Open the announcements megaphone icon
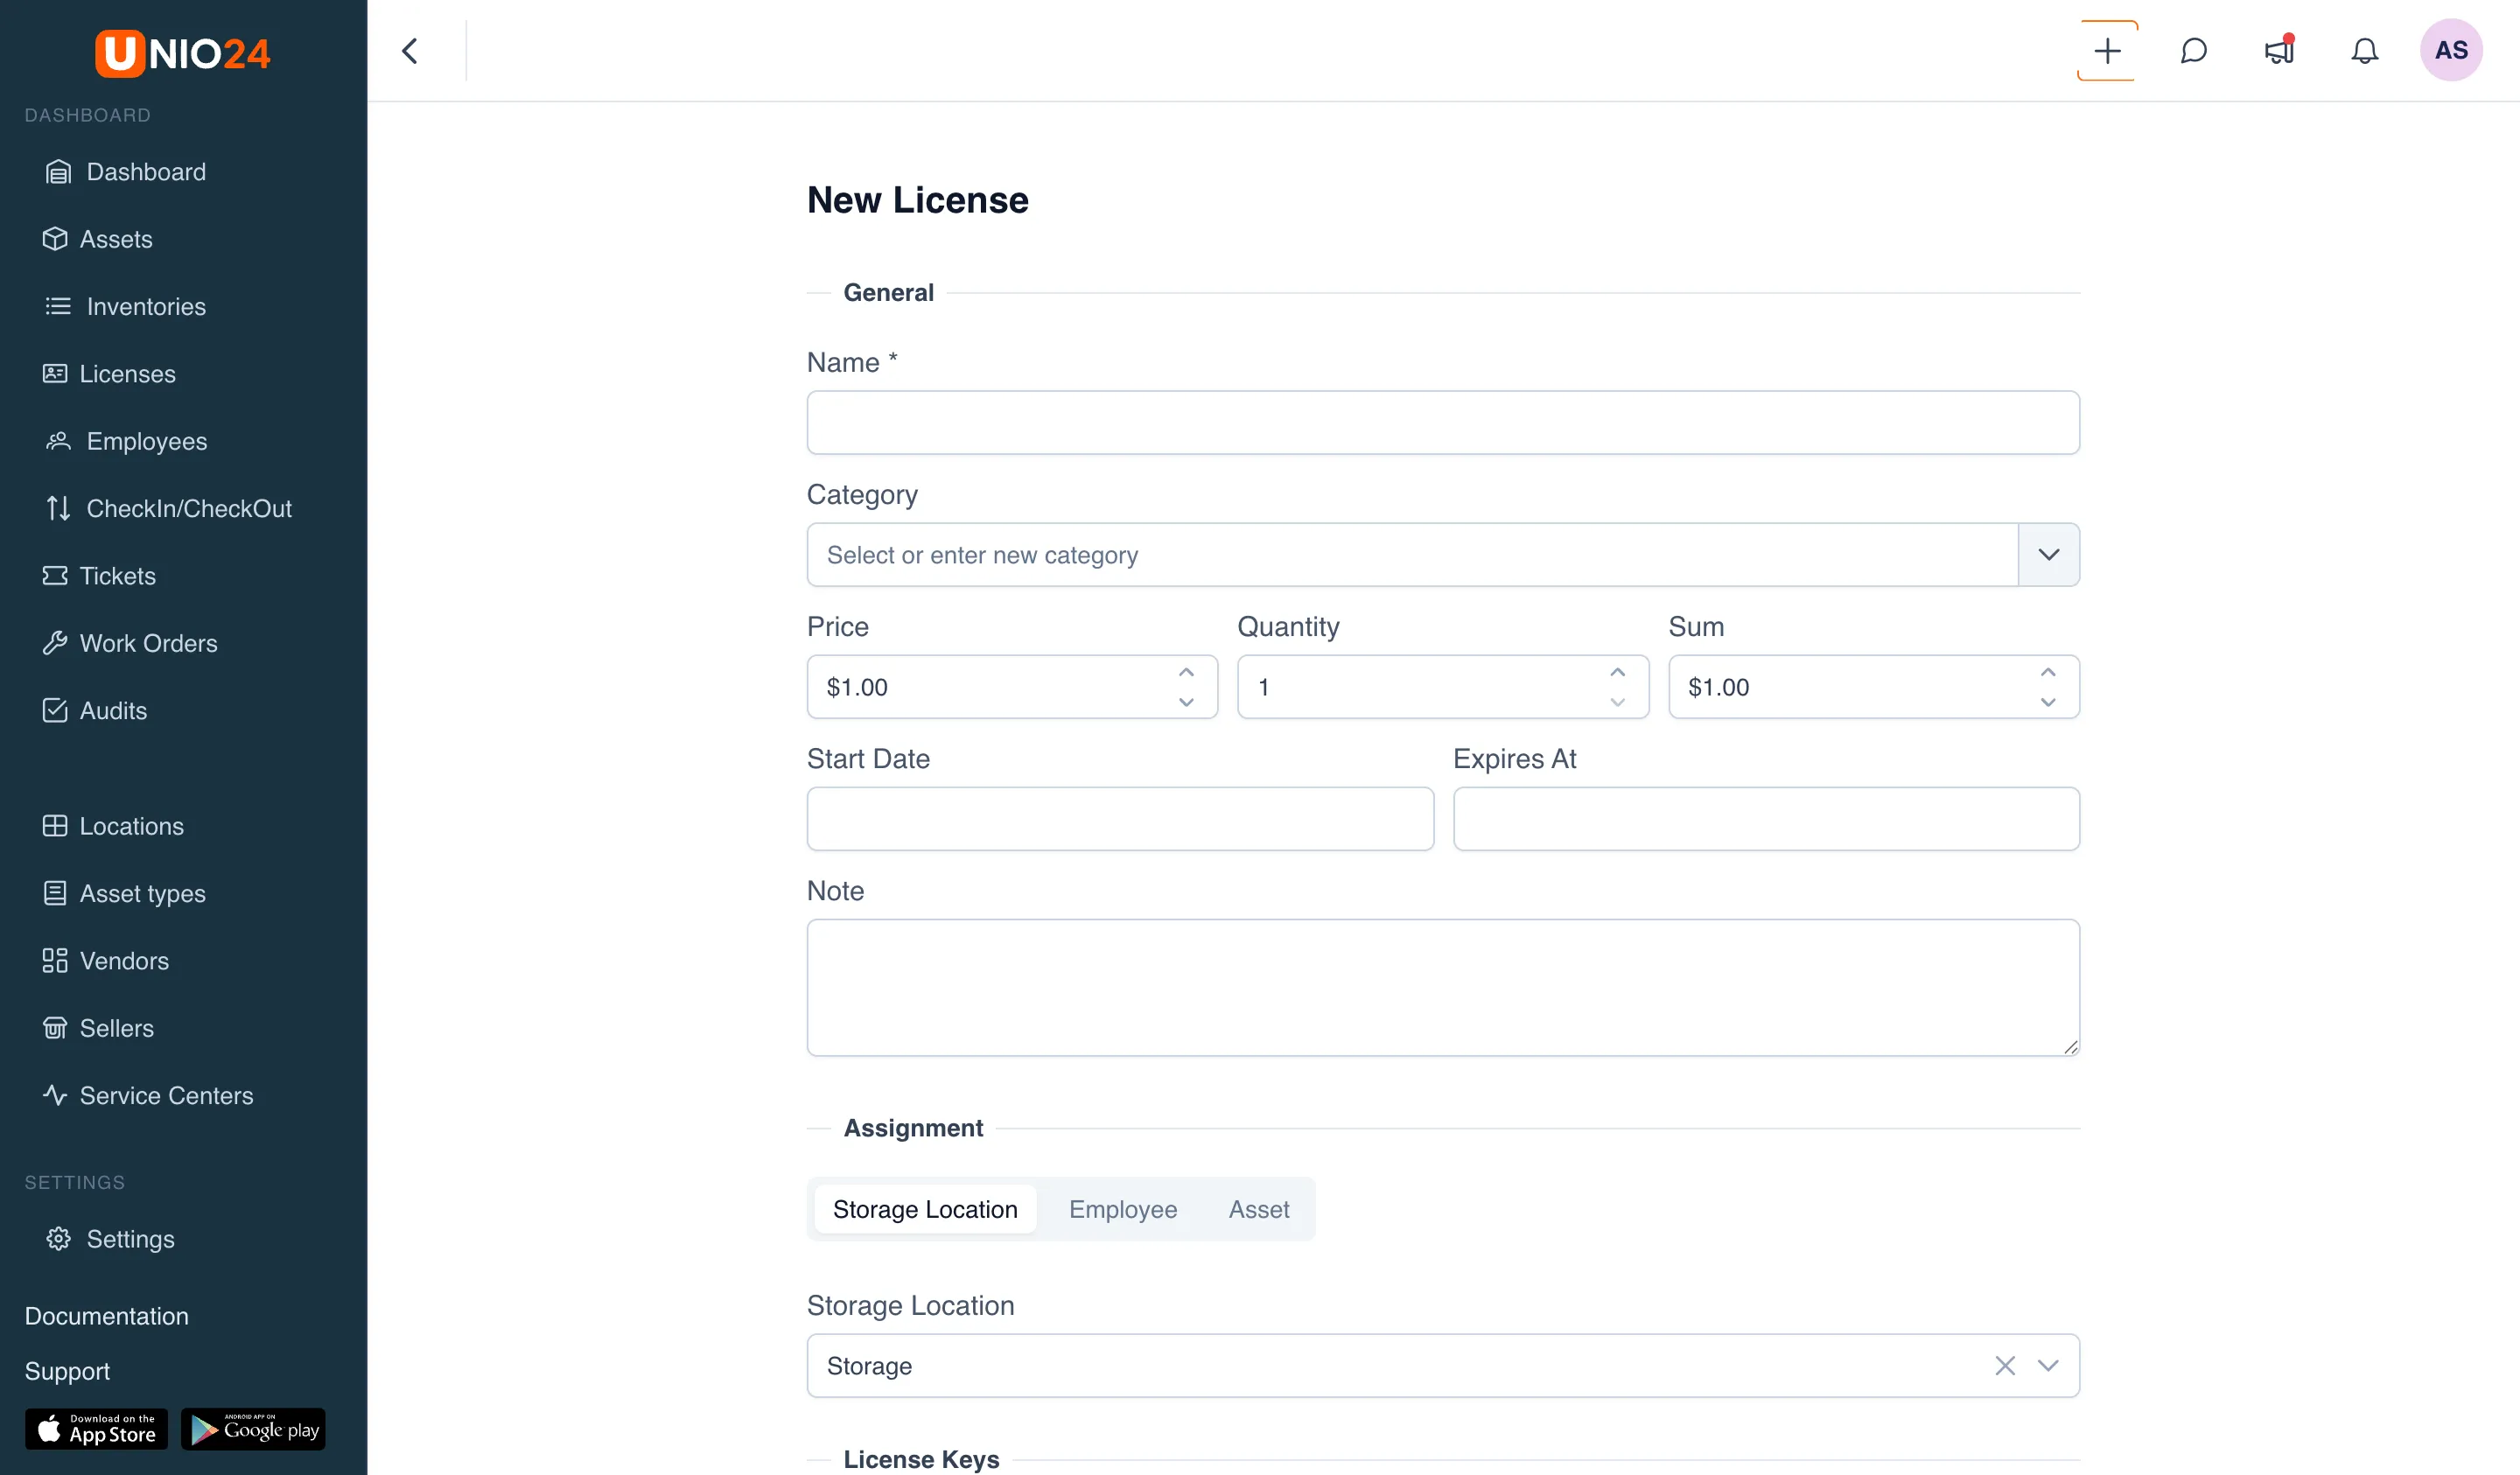Screen dimensions: 2520x1475 [2279, 51]
